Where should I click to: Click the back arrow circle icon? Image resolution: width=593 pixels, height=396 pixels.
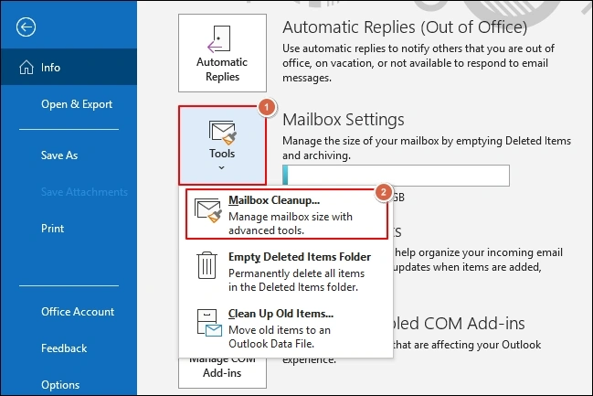pos(26,27)
